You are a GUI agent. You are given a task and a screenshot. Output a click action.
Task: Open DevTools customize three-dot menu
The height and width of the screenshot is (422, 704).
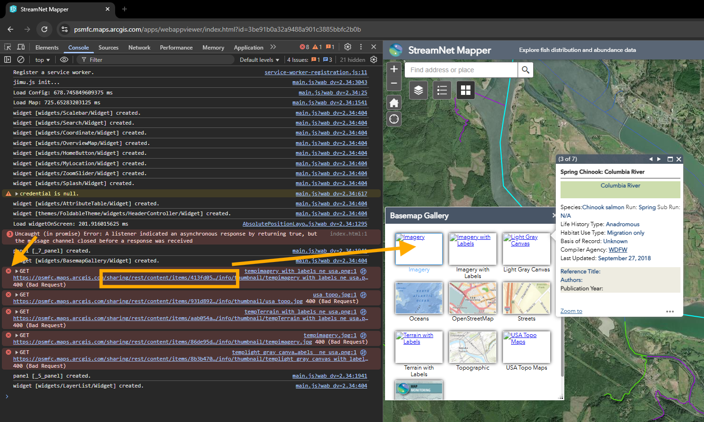(x=361, y=47)
